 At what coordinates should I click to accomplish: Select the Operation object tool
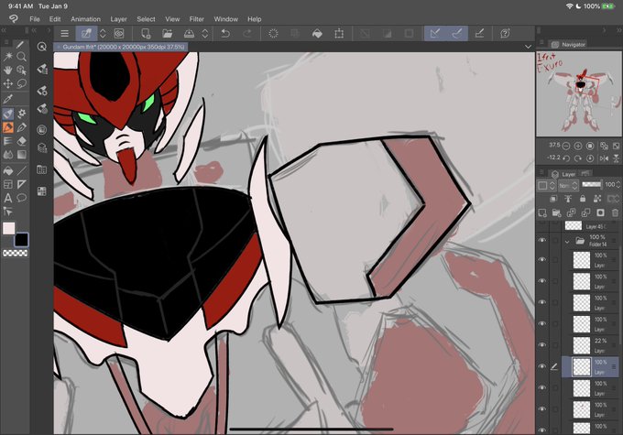tap(21, 71)
